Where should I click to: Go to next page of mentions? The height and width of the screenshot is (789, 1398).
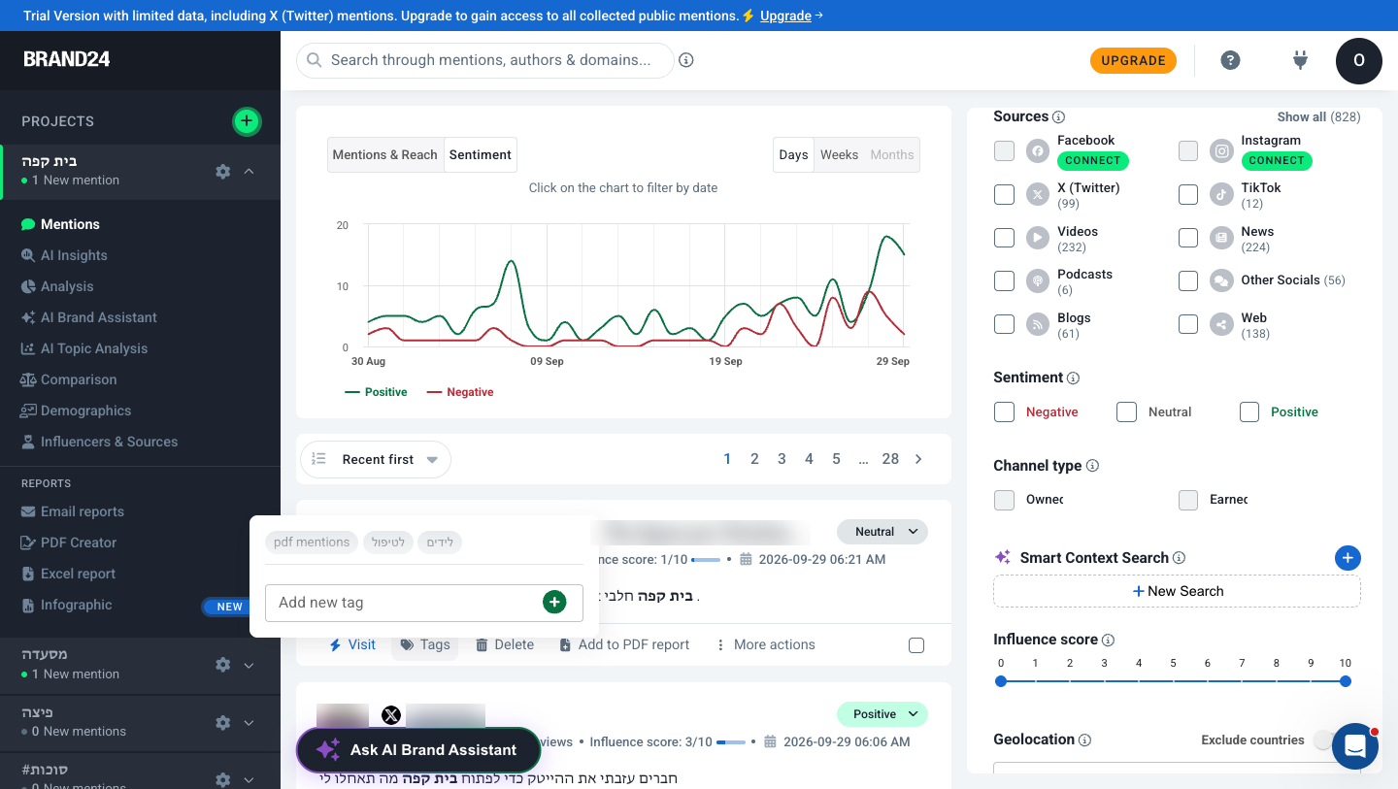pos(918,459)
